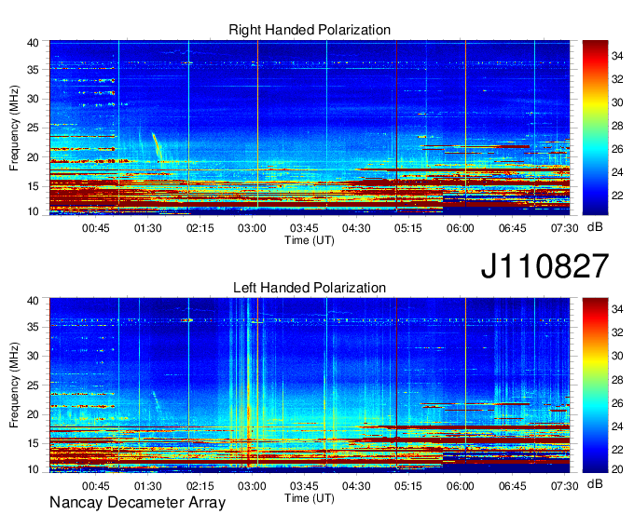
Task: Click the 06:00 tick label under Right Handed plot
Action: pyautogui.click(x=461, y=228)
